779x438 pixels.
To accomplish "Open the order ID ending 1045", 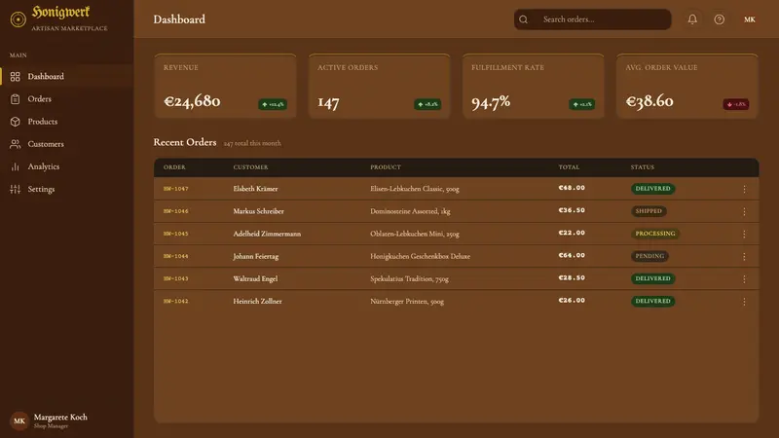I will pos(176,234).
